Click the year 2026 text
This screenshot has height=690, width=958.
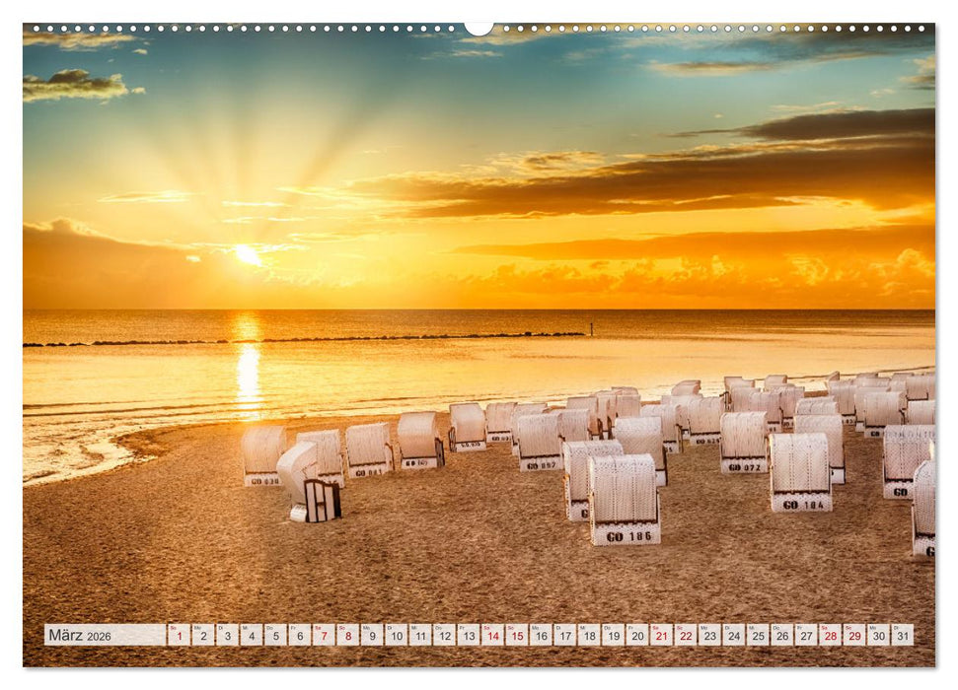click(100, 637)
